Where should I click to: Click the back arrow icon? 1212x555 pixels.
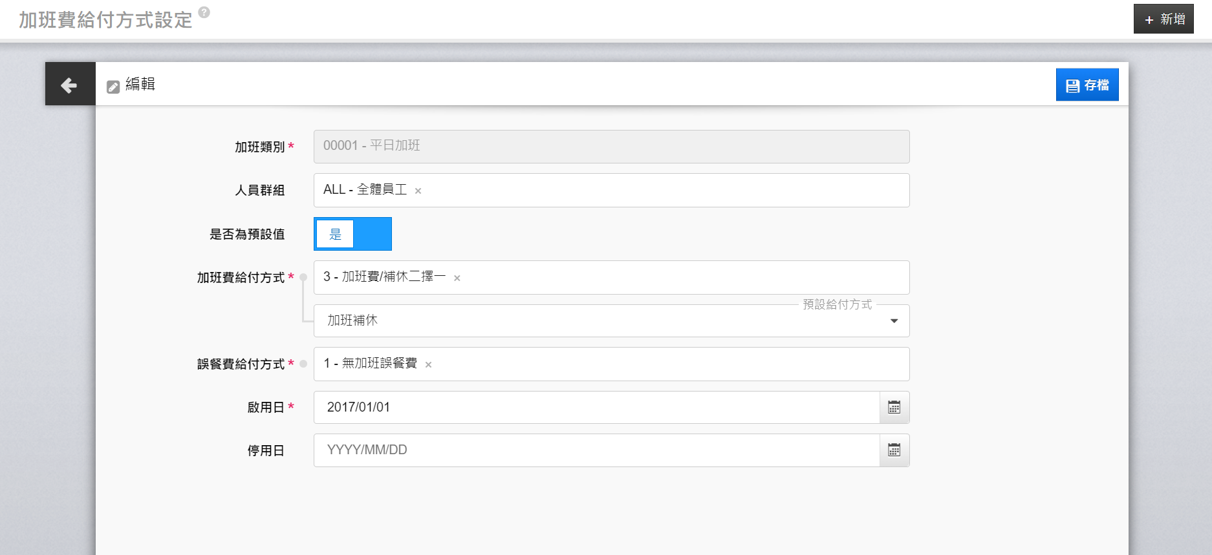pyautogui.click(x=69, y=85)
